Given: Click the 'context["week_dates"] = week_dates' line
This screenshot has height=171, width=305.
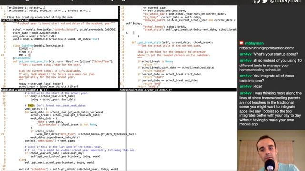Looking at the screenshot, I should [x=50, y=141].
